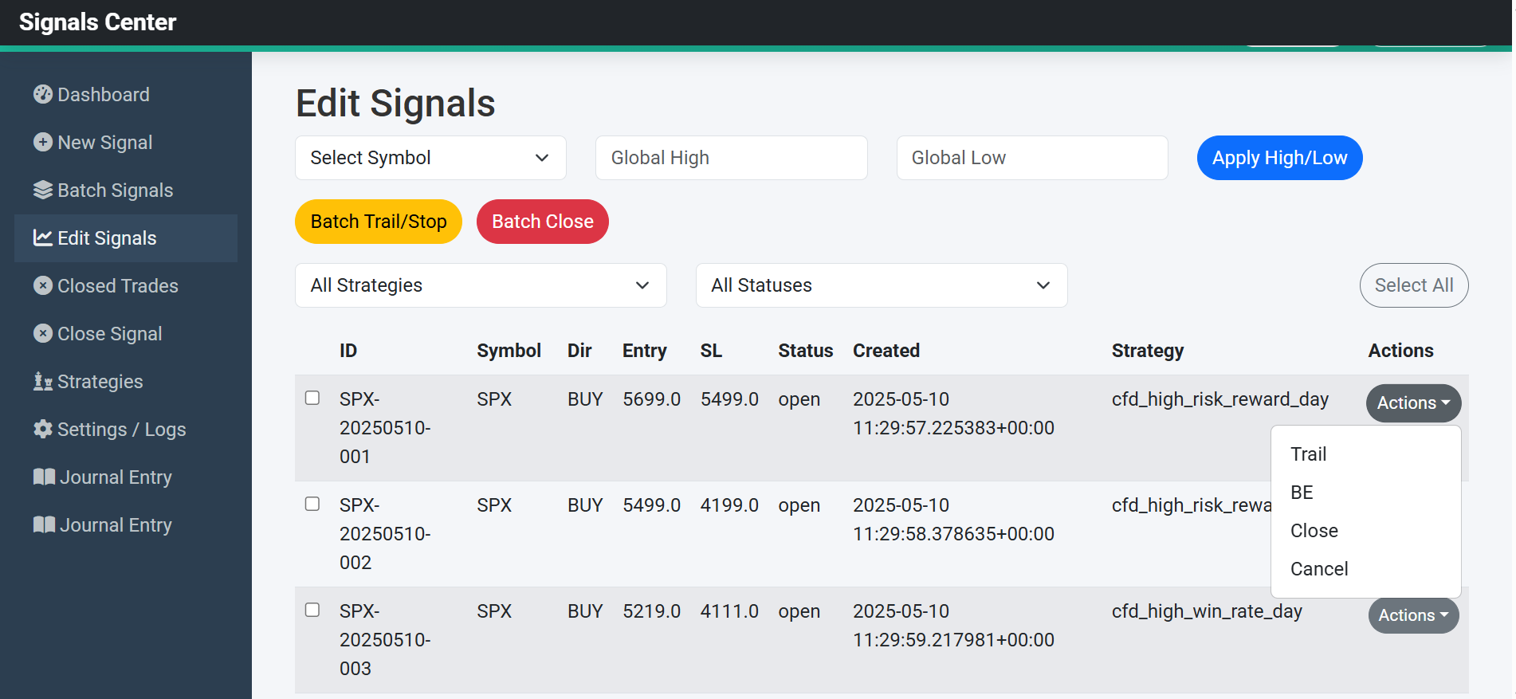Open the Dashboard page link
The height and width of the screenshot is (699, 1516).
(x=126, y=95)
